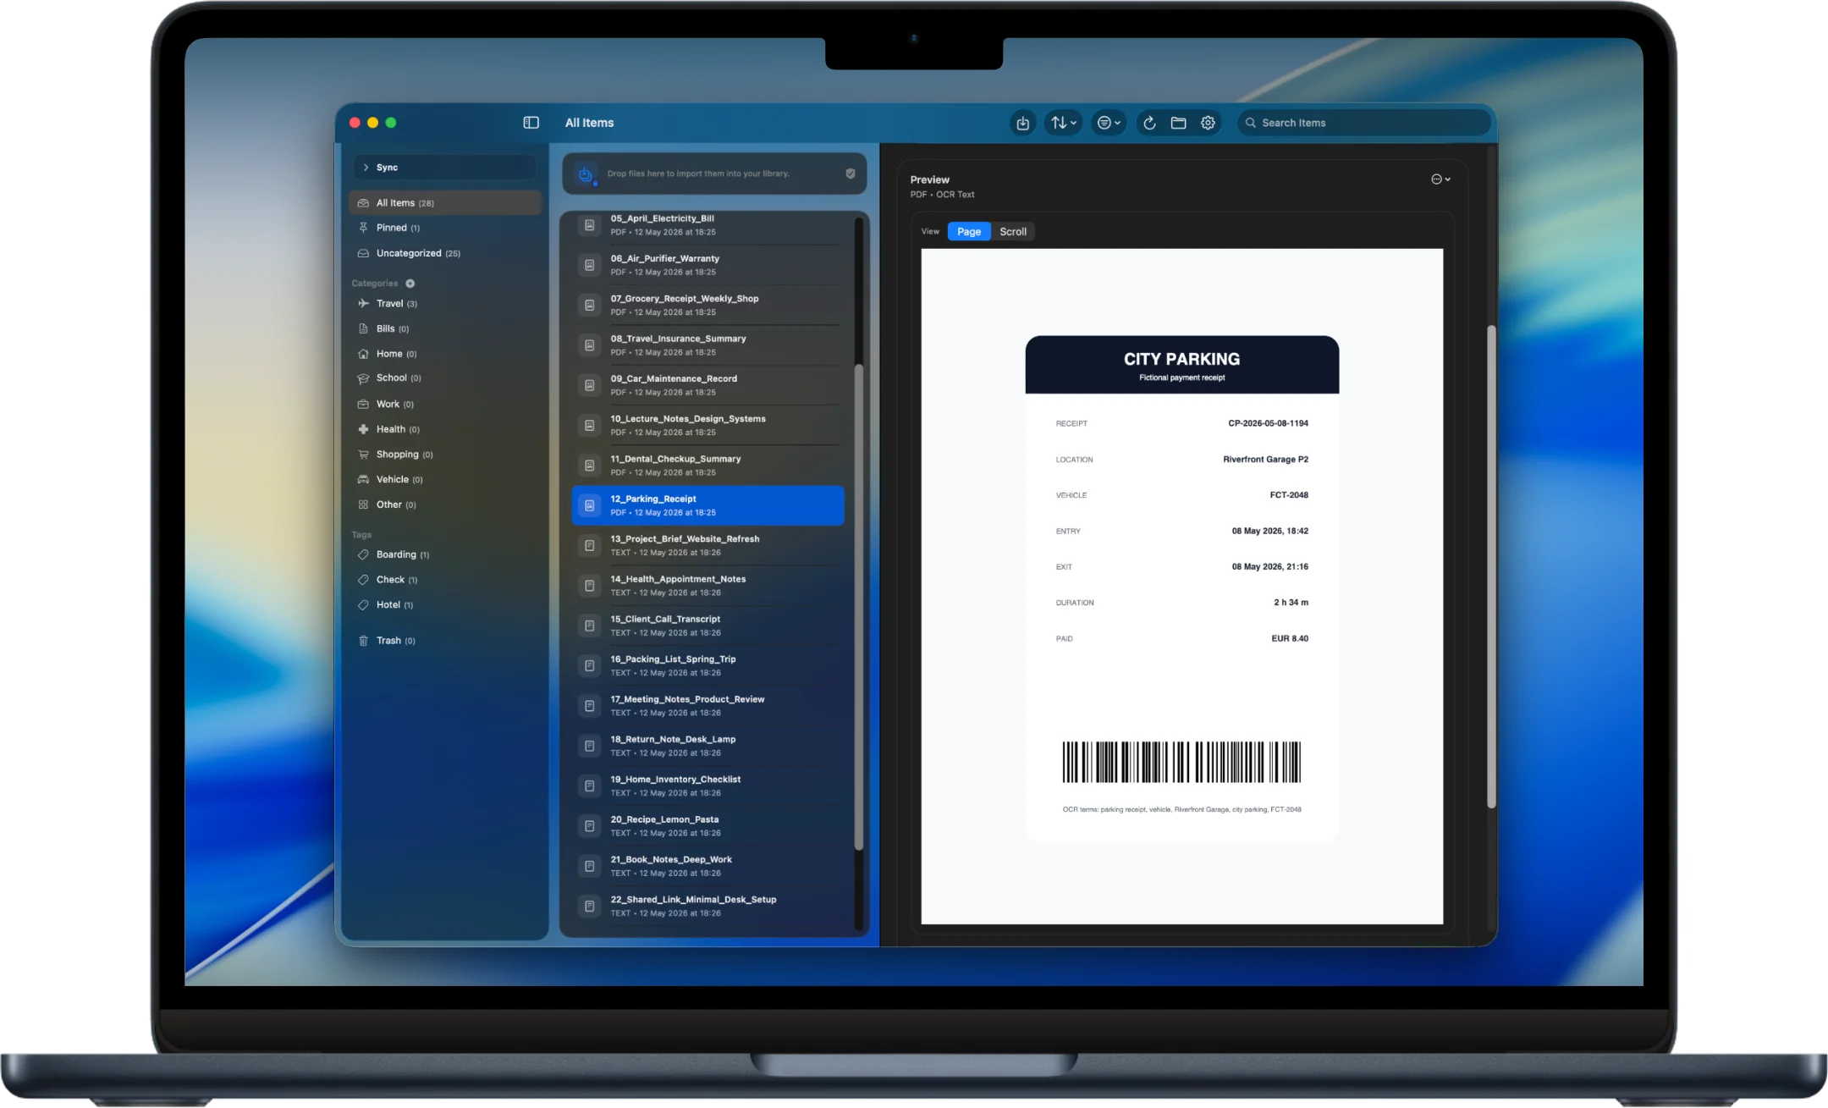Image resolution: width=1828 pixels, height=1108 pixels.
Task: Click document icon of 20_Recipe_Lemon_Pasta
Action: coord(589,826)
